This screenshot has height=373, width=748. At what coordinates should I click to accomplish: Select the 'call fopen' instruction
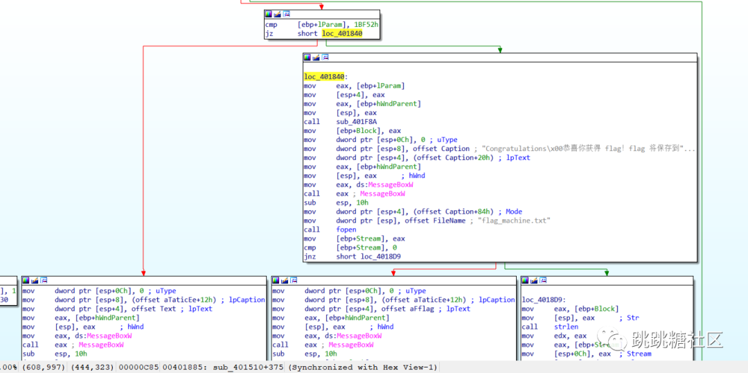330,229
